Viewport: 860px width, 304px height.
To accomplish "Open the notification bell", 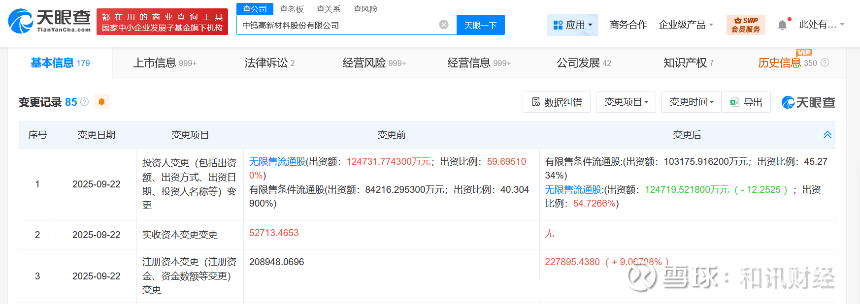I will click(782, 25).
